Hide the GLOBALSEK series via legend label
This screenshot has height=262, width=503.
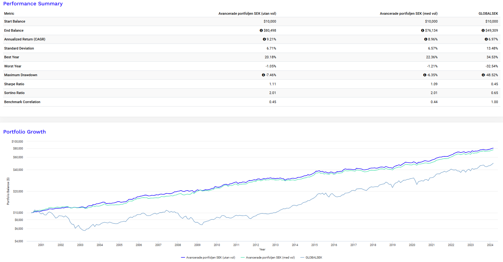(x=314, y=258)
